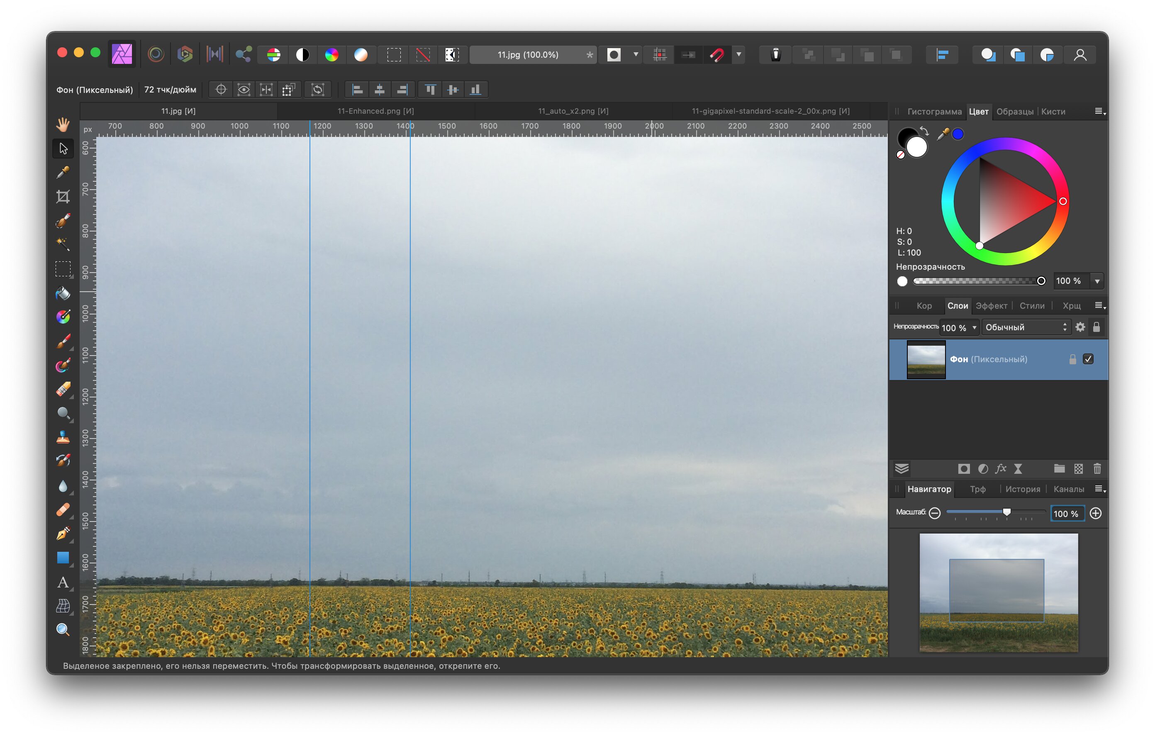Switch to the Liquify persona
The image size is (1155, 736).
tap(156, 54)
